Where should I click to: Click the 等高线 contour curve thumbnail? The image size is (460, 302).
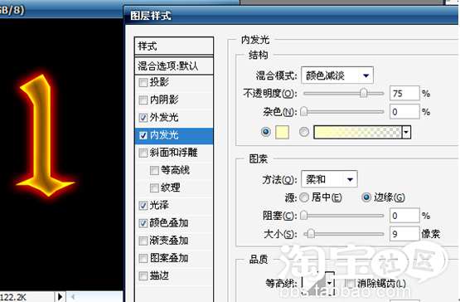tap(314, 283)
